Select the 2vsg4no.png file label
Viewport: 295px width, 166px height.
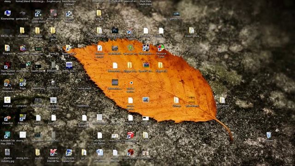(x=53, y=1)
